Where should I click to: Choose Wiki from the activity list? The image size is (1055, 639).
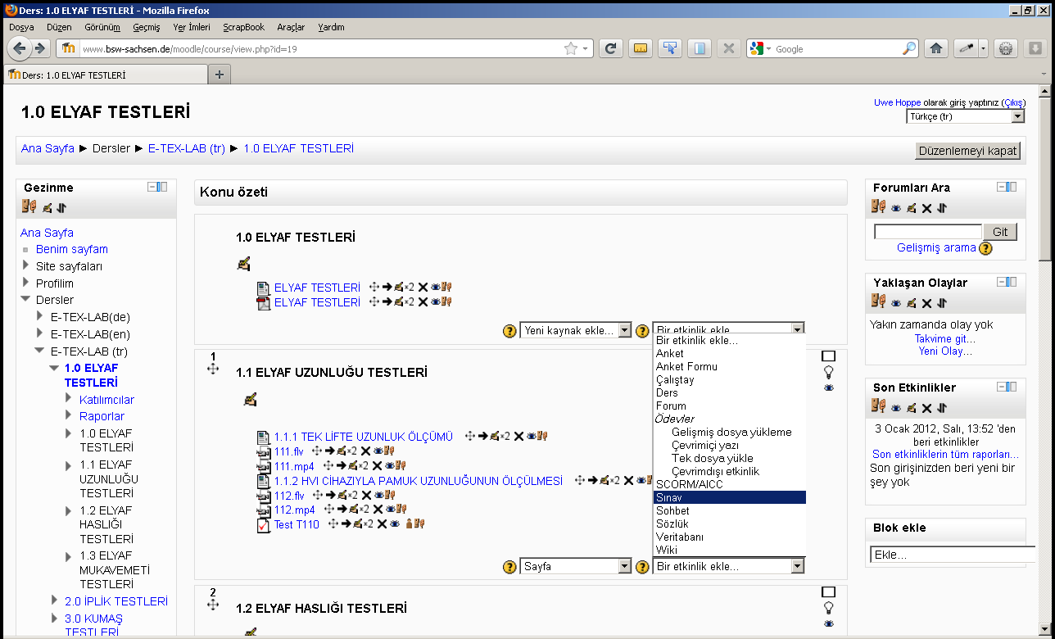729,550
